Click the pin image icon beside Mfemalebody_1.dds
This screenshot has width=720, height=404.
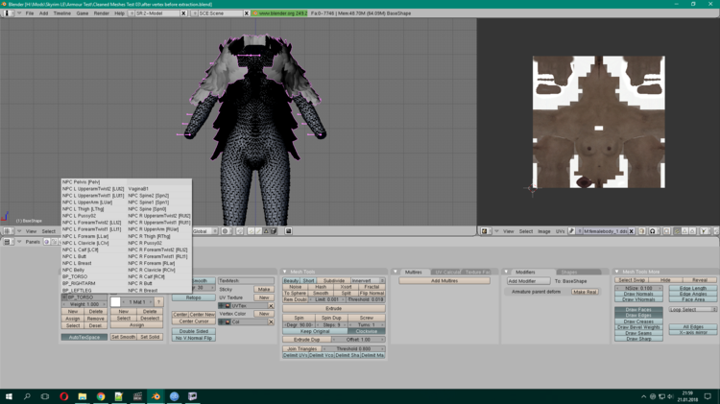[x=571, y=231]
